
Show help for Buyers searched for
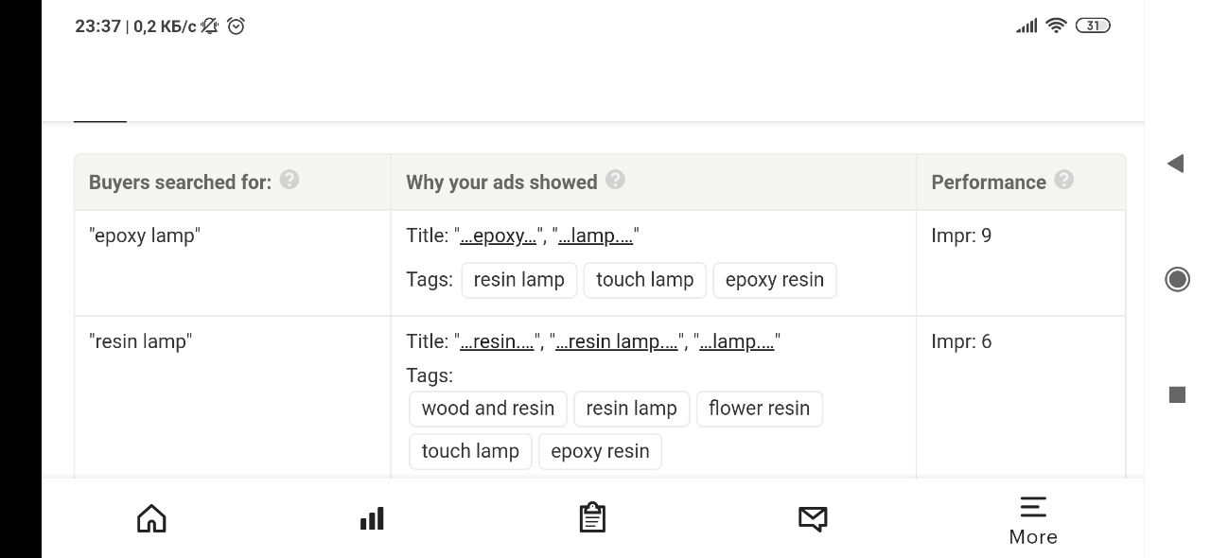pyautogui.click(x=290, y=180)
